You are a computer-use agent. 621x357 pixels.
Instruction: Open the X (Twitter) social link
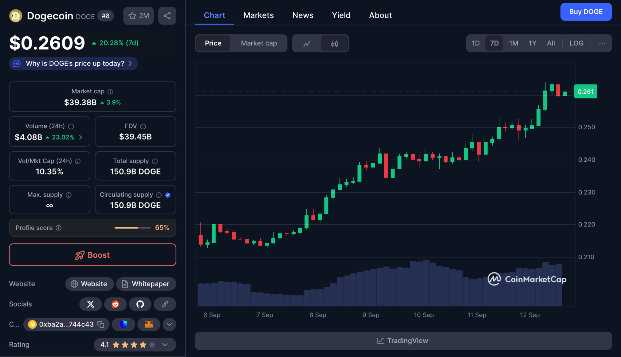coord(90,304)
